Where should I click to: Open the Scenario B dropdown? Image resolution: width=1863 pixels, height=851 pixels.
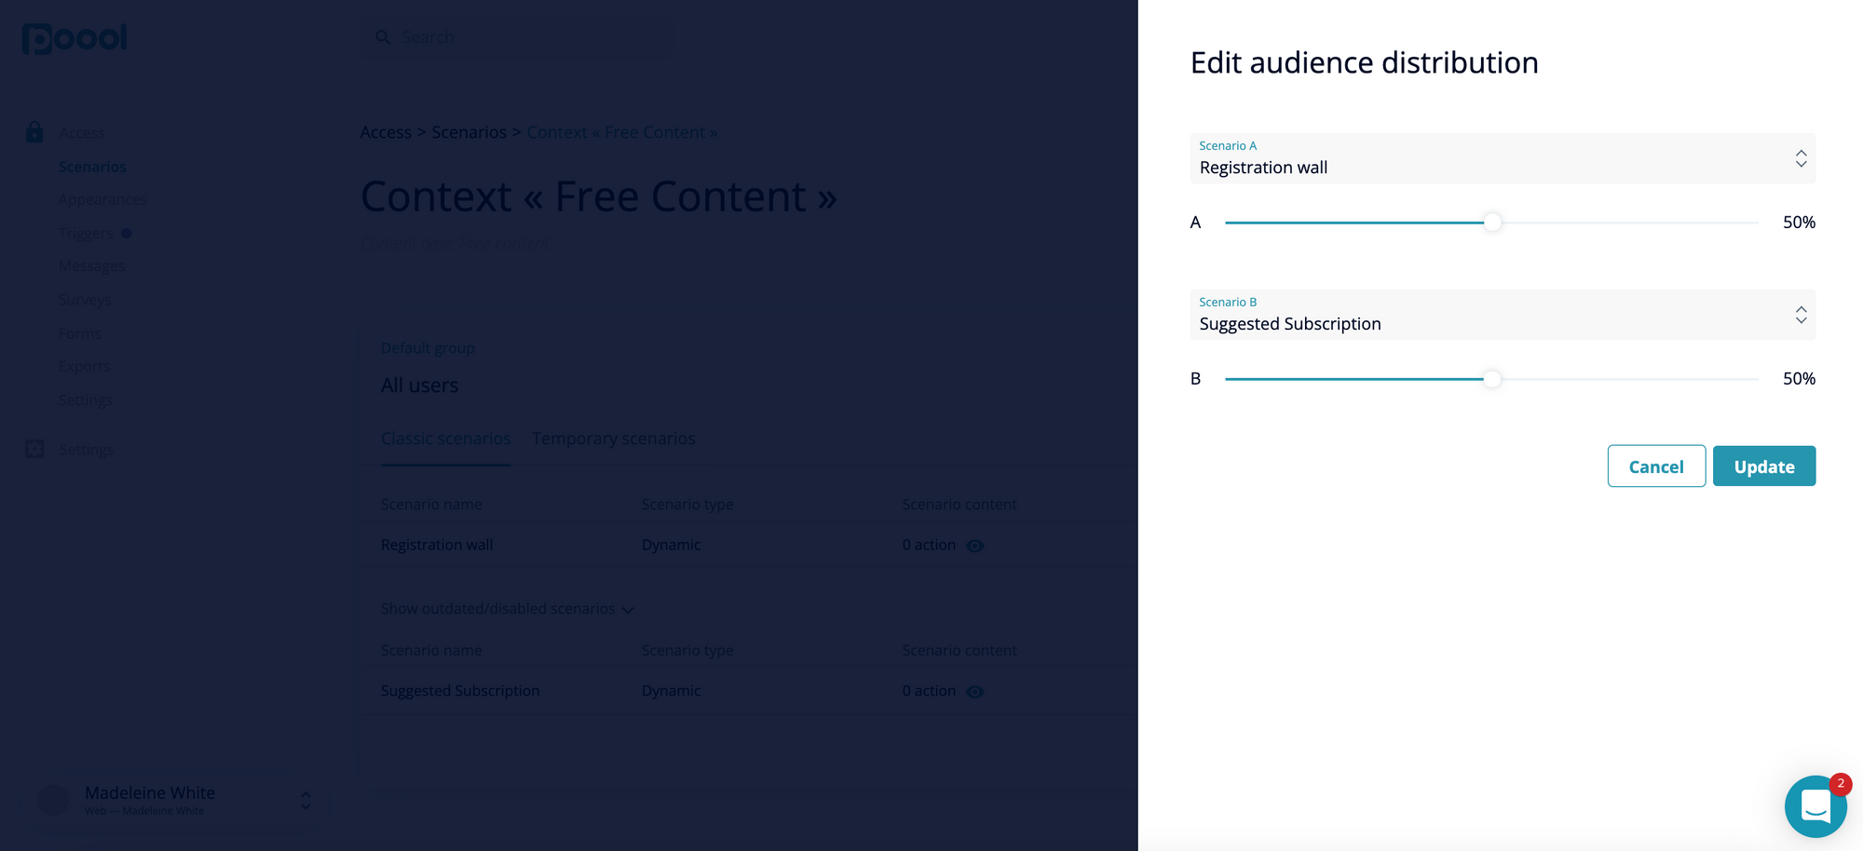click(1503, 315)
